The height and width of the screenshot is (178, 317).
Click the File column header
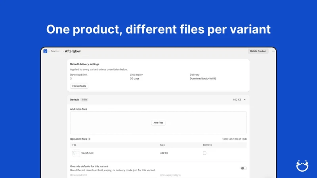coord(74,145)
